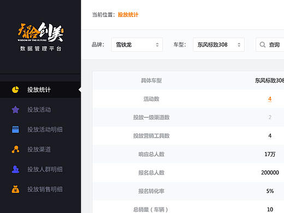Click the 数据管理平台 subtitle text
The height and width of the screenshot is (213, 284).
coord(40,49)
